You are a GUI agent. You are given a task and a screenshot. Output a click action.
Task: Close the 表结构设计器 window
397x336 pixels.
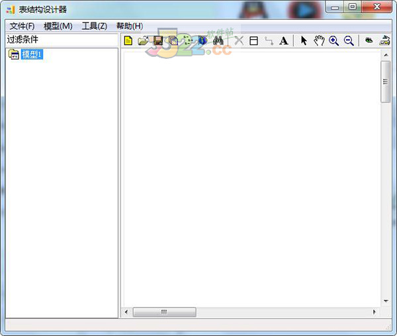pyautogui.click(x=377, y=7)
